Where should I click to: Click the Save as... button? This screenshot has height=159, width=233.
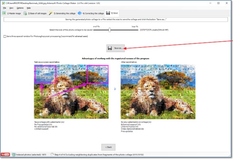[x=116, y=48]
